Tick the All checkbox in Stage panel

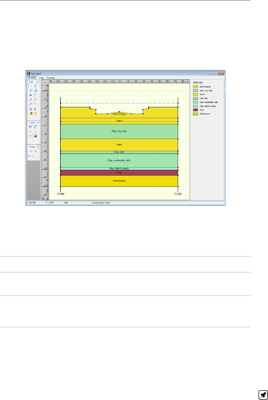click(29, 157)
